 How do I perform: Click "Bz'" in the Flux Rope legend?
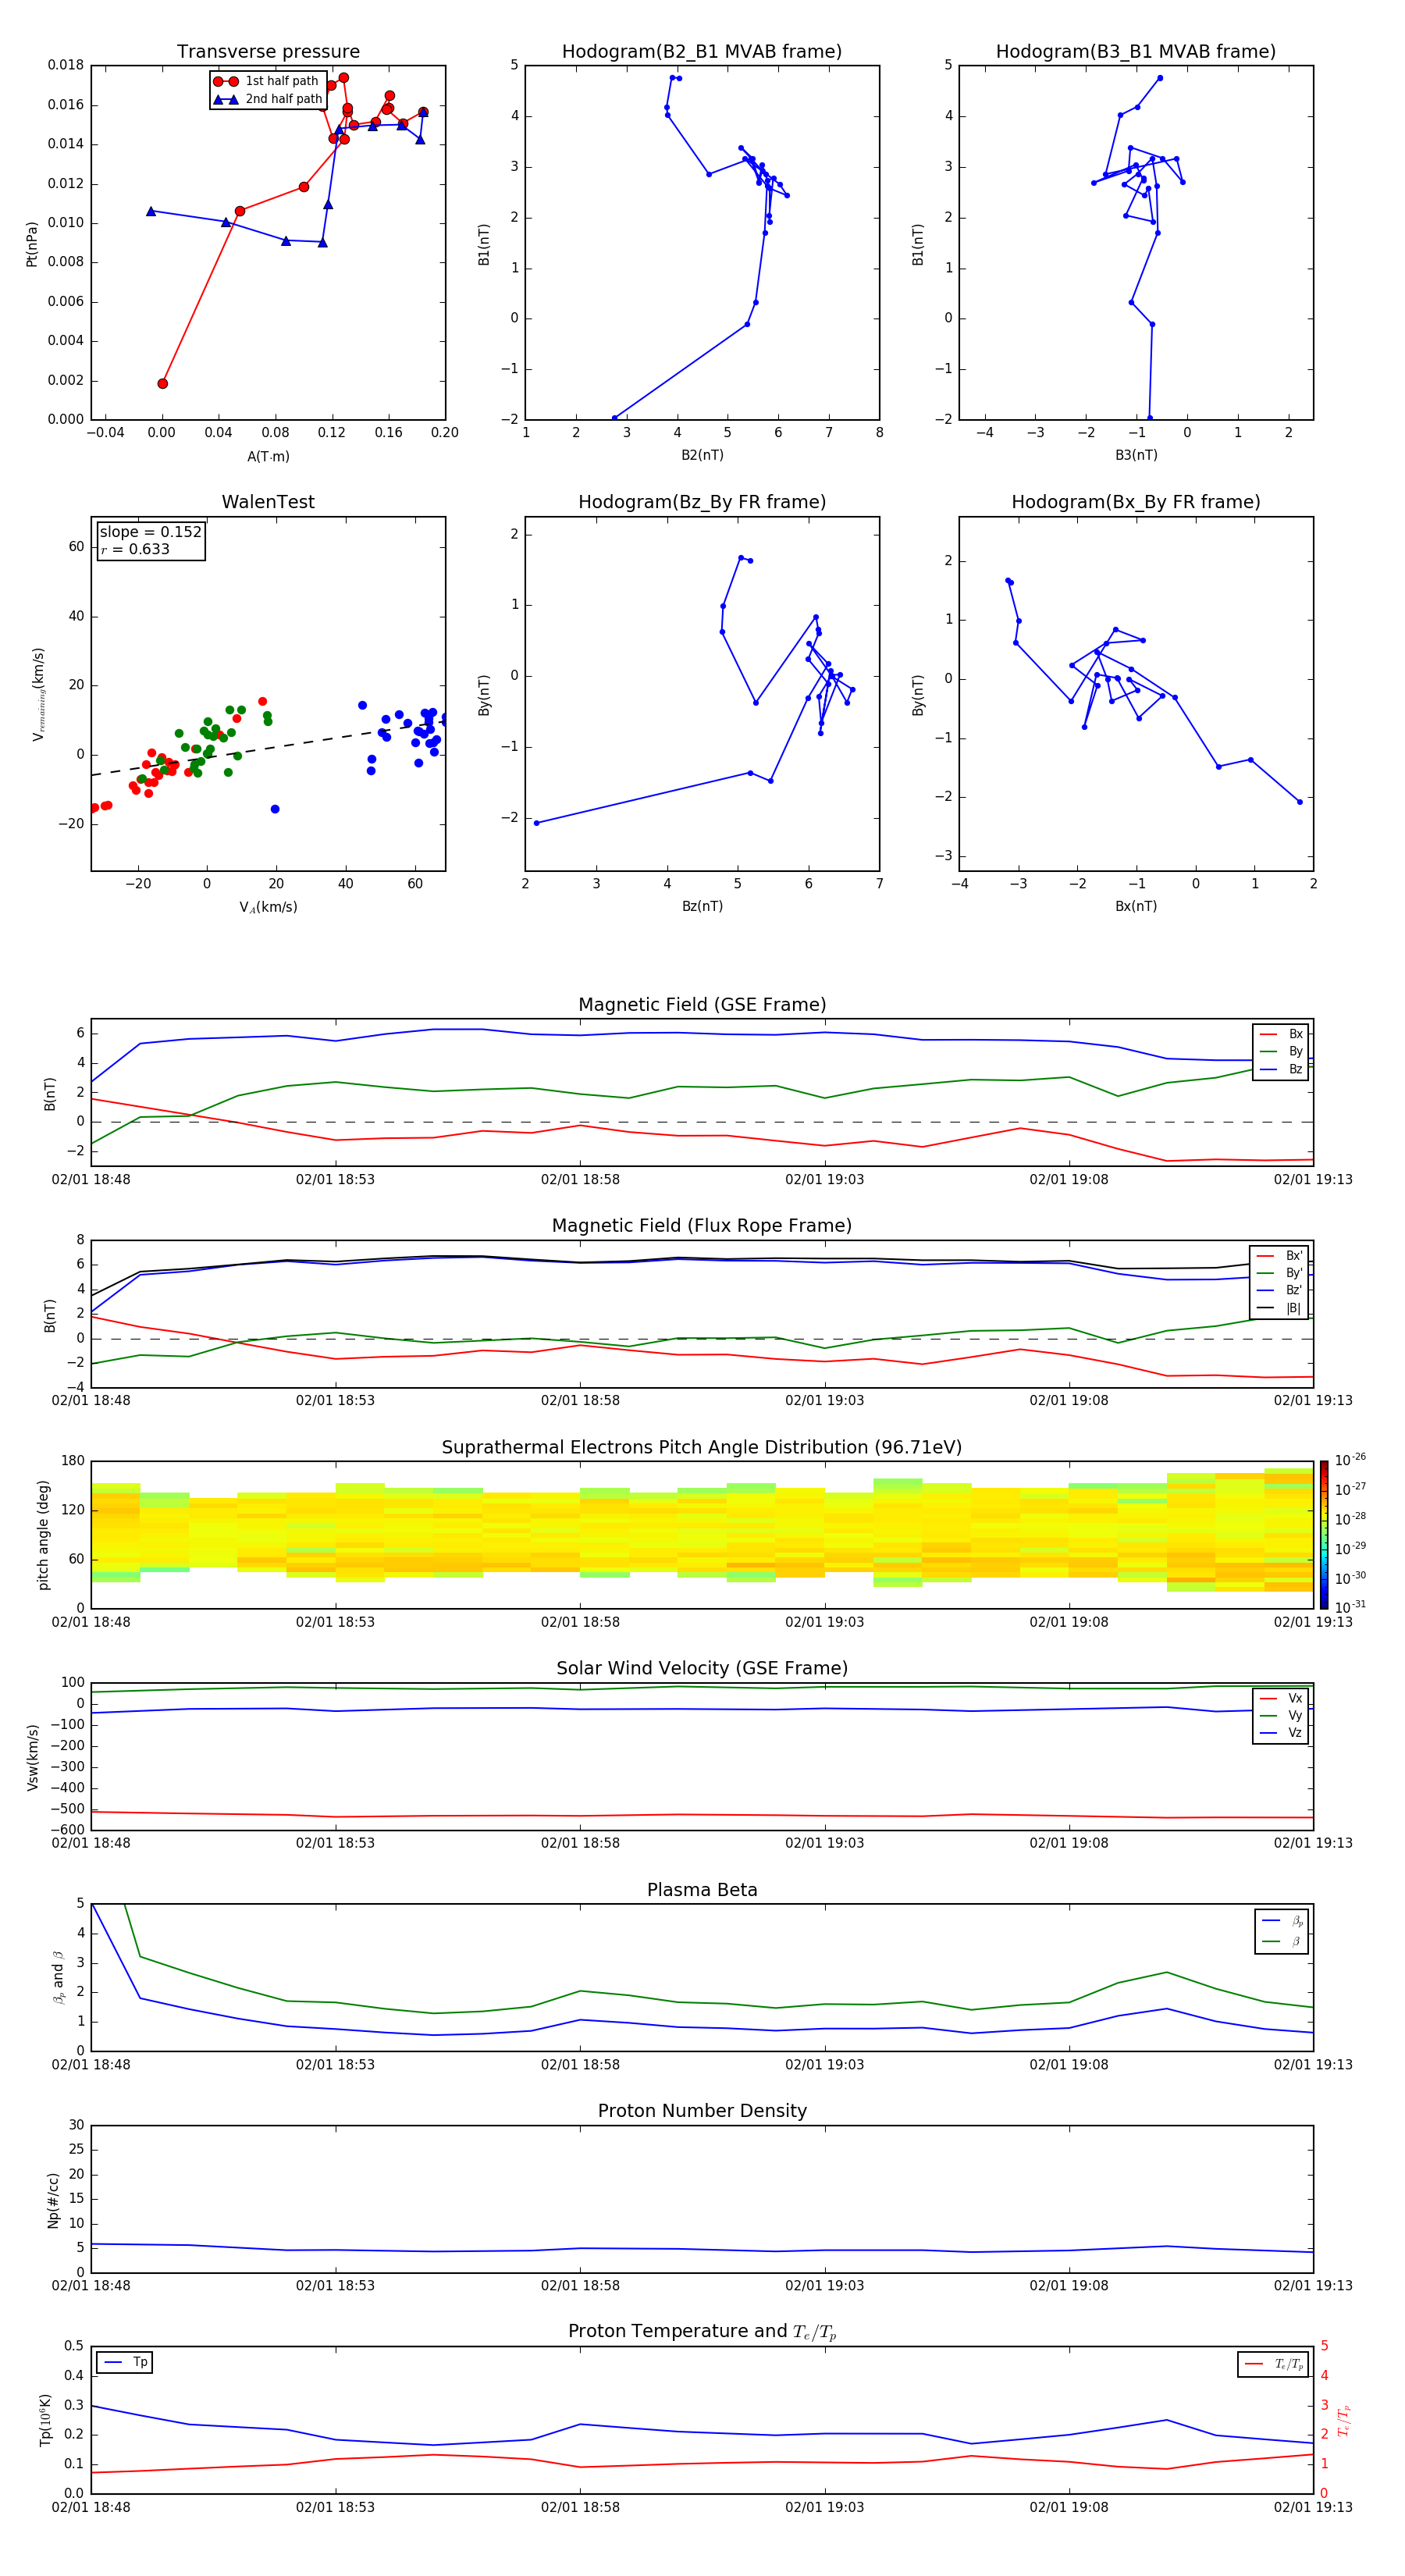pyautogui.click(x=1294, y=1290)
